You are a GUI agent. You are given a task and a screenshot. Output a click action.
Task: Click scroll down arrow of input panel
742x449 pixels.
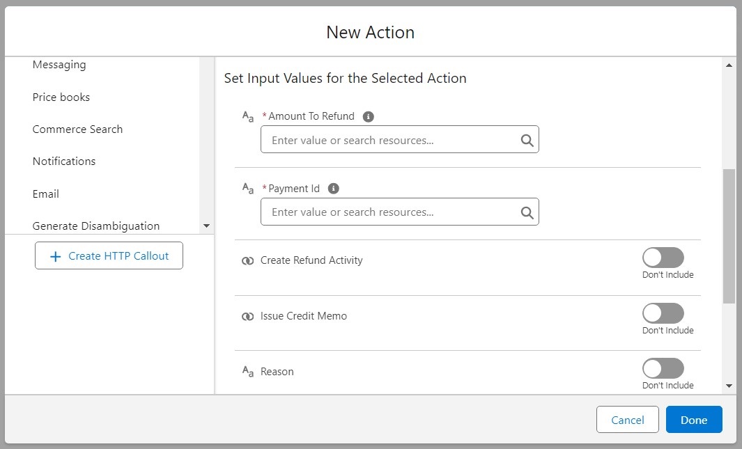pyautogui.click(x=729, y=386)
